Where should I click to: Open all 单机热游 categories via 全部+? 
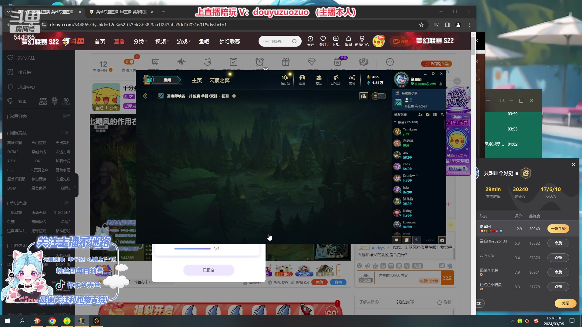click(x=65, y=203)
